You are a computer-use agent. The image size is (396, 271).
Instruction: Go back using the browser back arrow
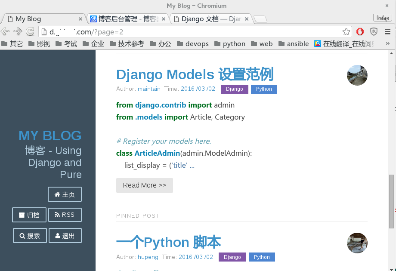click(5, 31)
